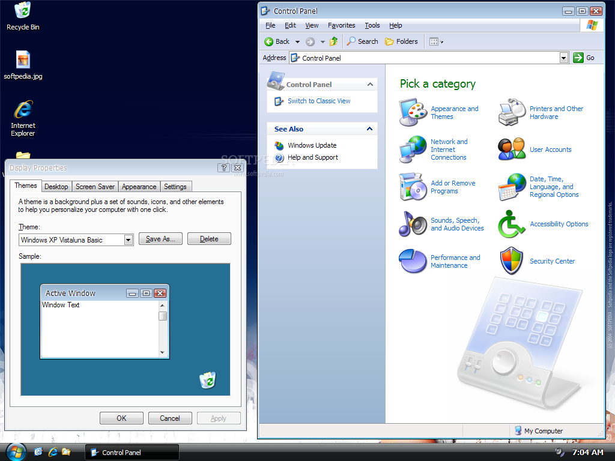615x461 pixels.
Task: Open the View menu
Action: pyautogui.click(x=312, y=25)
